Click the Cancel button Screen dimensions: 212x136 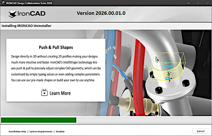point(201,131)
